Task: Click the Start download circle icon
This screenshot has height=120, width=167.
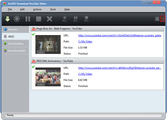Action: [17, 19]
